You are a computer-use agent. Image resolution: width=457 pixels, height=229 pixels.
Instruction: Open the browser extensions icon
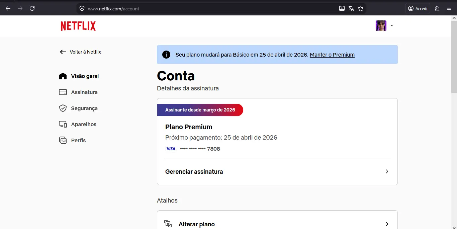pyautogui.click(x=437, y=8)
